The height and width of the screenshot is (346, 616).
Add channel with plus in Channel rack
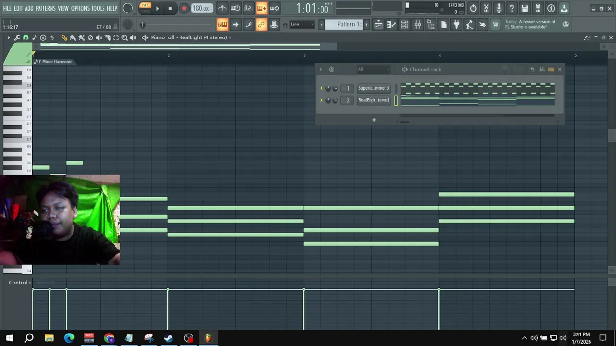(374, 120)
